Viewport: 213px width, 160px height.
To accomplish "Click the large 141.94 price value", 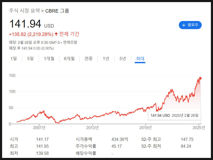I will (x=25, y=24).
